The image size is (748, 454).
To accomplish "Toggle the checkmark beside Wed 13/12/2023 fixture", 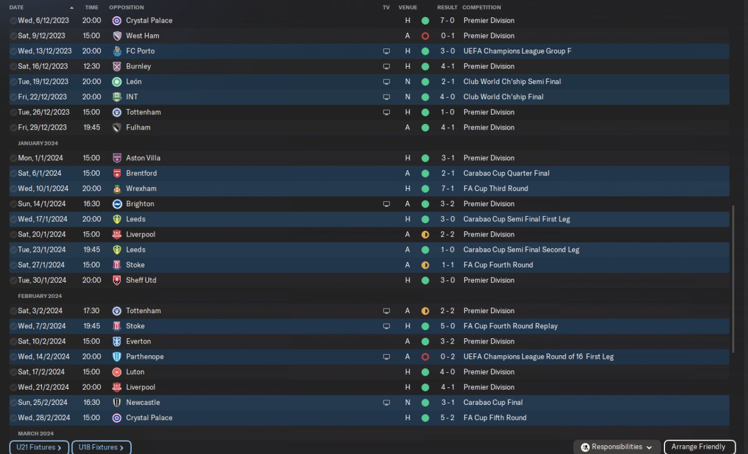I will (x=13, y=51).
